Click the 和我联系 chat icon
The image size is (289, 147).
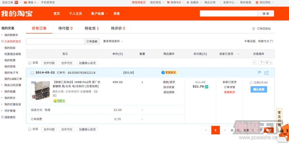tap(169, 73)
